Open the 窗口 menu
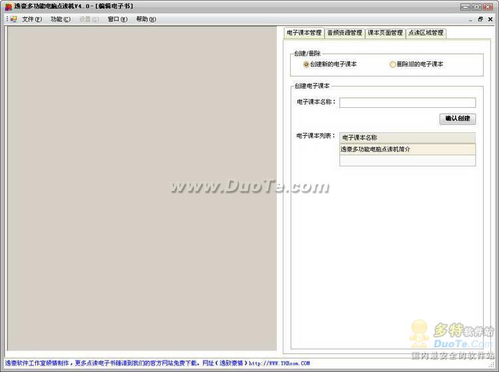The width and height of the screenshot is (499, 372). point(117,19)
